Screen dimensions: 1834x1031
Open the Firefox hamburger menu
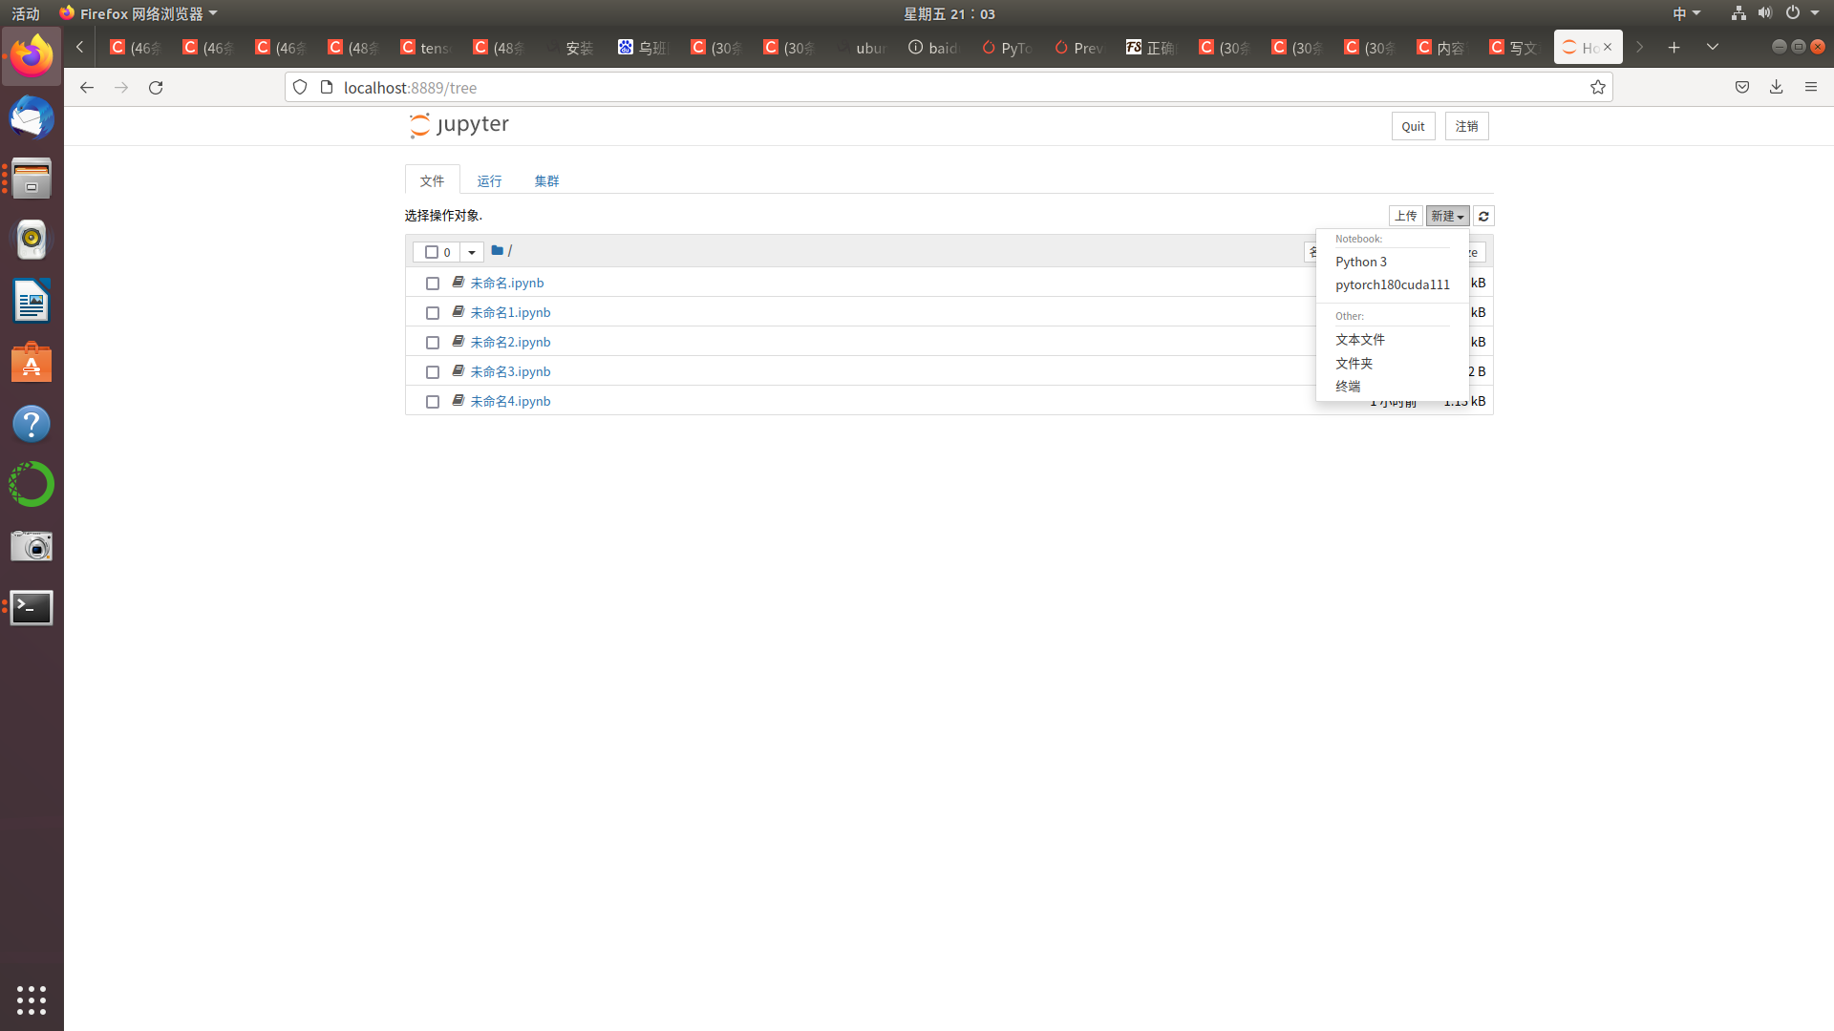tap(1811, 88)
